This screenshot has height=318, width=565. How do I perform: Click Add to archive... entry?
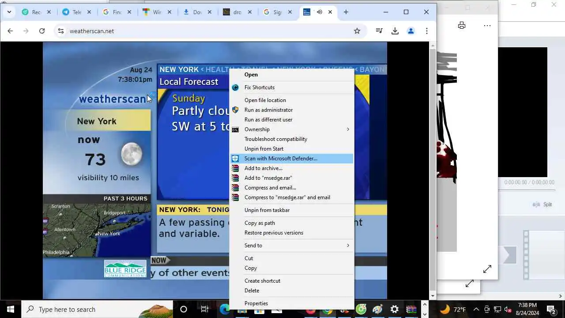point(264,168)
